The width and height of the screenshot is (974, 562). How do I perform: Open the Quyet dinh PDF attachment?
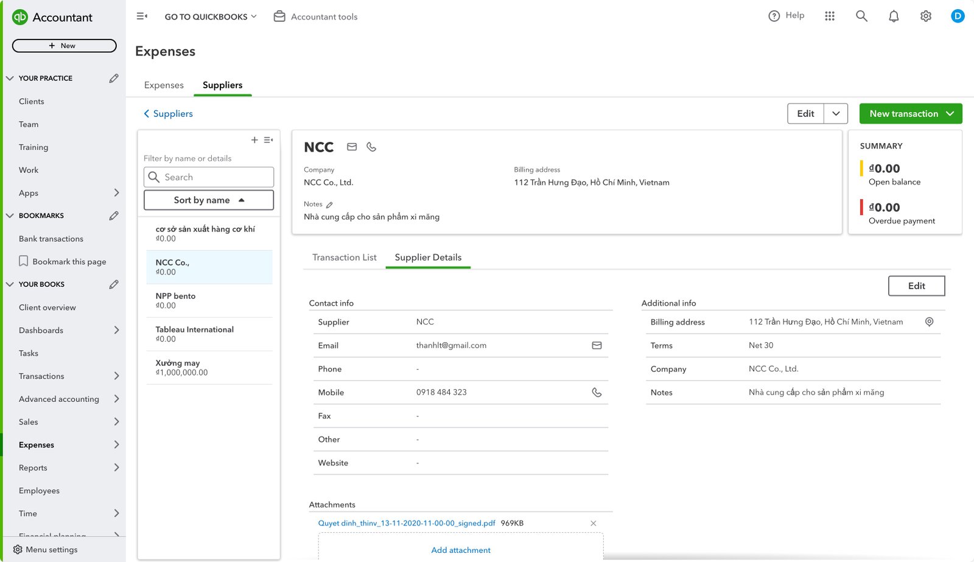[407, 523]
